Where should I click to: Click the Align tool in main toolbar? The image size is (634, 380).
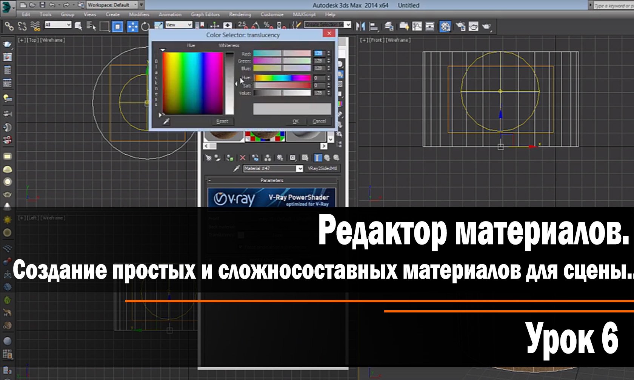click(374, 26)
